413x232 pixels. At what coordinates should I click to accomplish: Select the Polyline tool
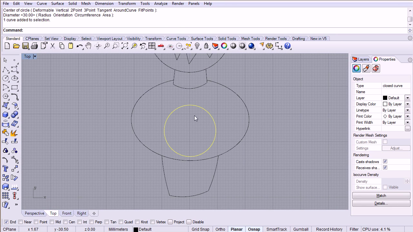point(5,69)
